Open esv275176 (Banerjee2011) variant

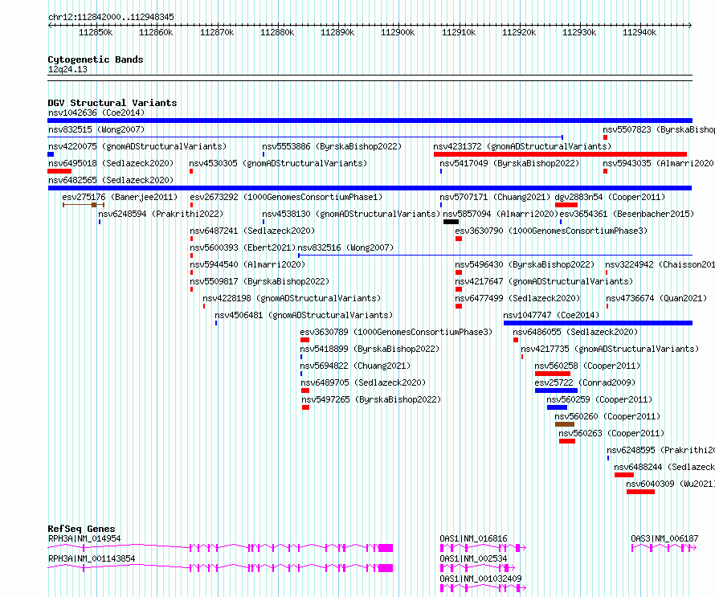pyautogui.click(x=120, y=197)
